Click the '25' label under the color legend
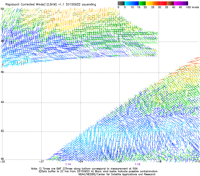This screenshot has width=200, height=176. (153, 7)
